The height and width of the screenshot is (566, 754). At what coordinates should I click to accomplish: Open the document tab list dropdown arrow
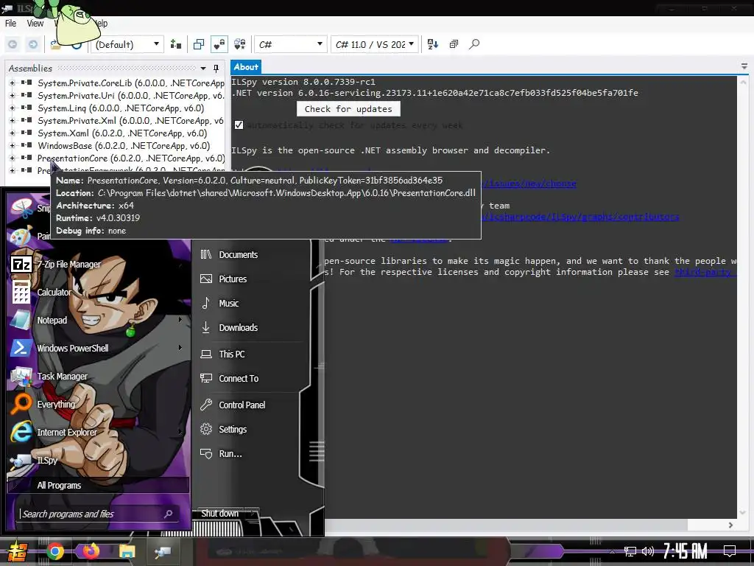(x=744, y=66)
